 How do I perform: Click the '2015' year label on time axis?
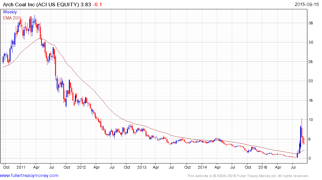(263, 167)
